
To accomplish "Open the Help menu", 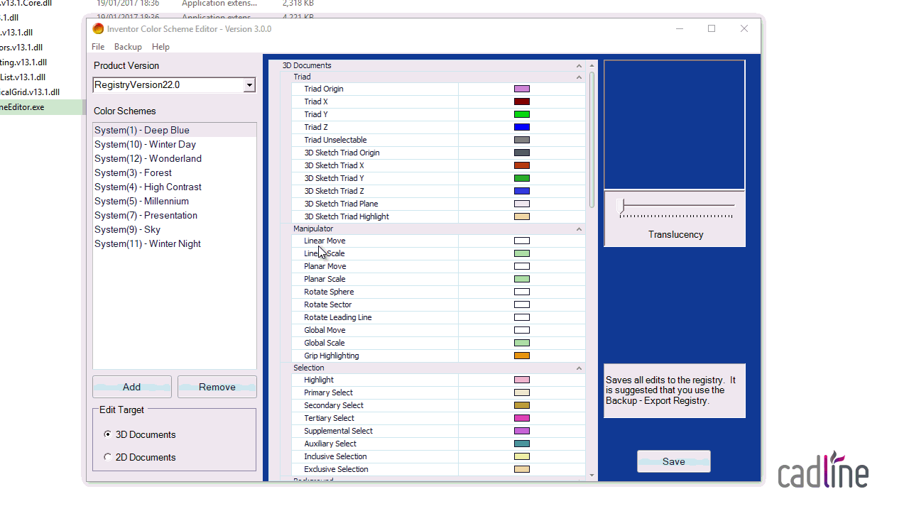I will coord(160,47).
